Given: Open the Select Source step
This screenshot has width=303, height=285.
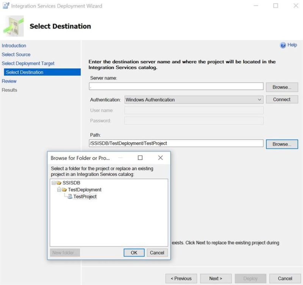Looking at the screenshot, I should 16,54.
